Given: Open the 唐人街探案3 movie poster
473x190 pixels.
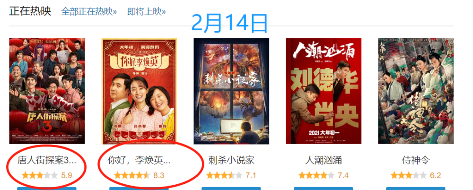Looking at the screenshot, I should (x=47, y=91).
